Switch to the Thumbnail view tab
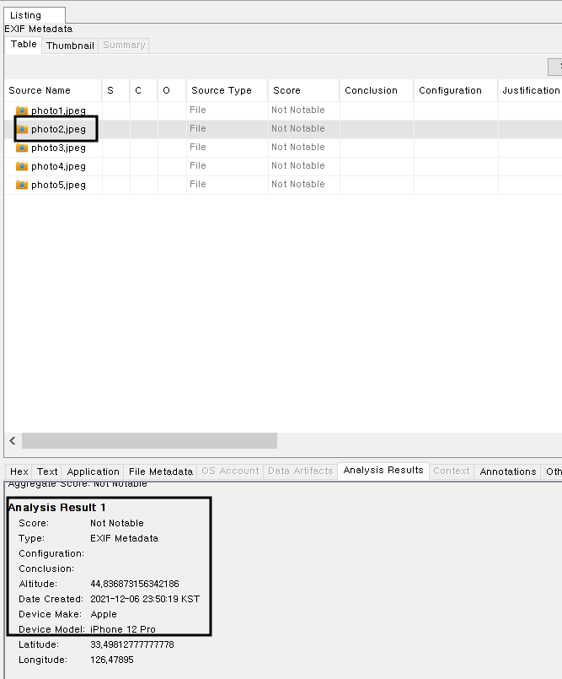This screenshot has width=562, height=679. (70, 46)
